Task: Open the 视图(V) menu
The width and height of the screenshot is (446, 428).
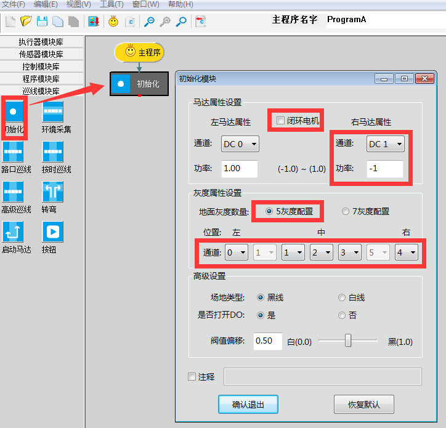Action: (x=78, y=4)
